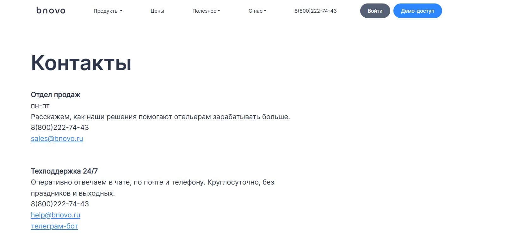The height and width of the screenshot is (237, 506).
Task: Open the телеграм-бот link
Action: click(54, 226)
